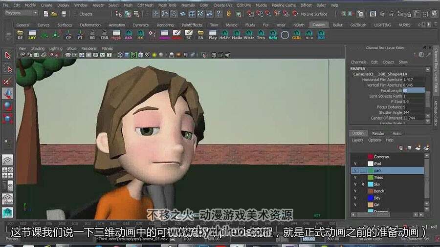Click the BR shelf icon
Viewport: 440px width, 247px height.
92,35
